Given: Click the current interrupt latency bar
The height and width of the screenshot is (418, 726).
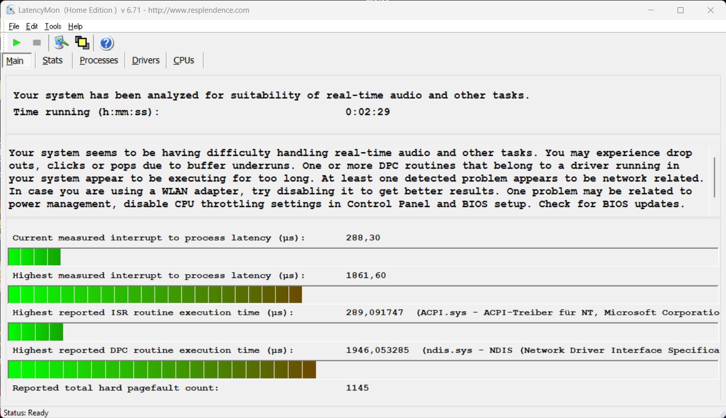Looking at the screenshot, I should 363,257.
